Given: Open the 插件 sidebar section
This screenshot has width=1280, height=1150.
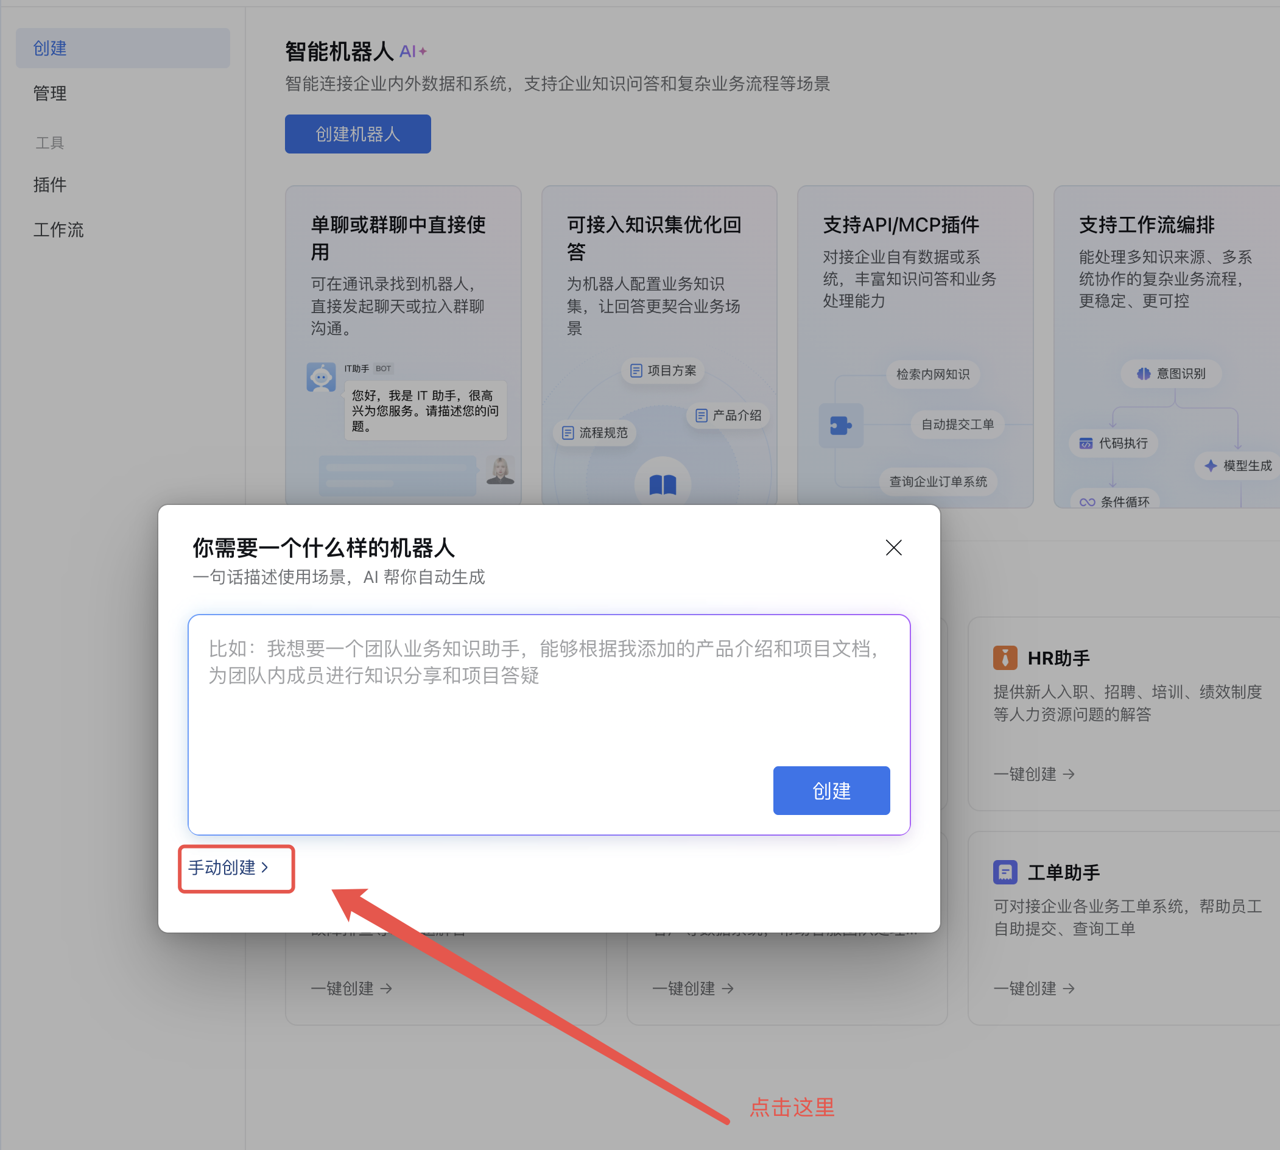Looking at the screenshot, I should [50, 185].
